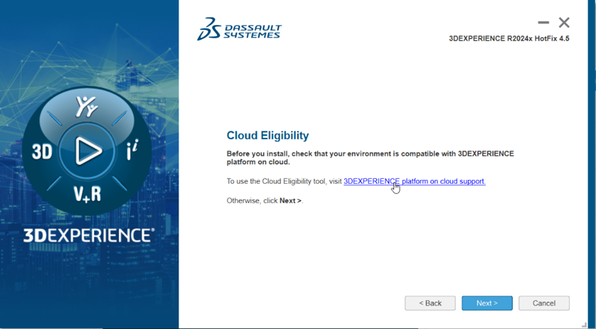
Task: Click the 'Otherwise, click Next >' instruction text
Action: tap(265, 200)
